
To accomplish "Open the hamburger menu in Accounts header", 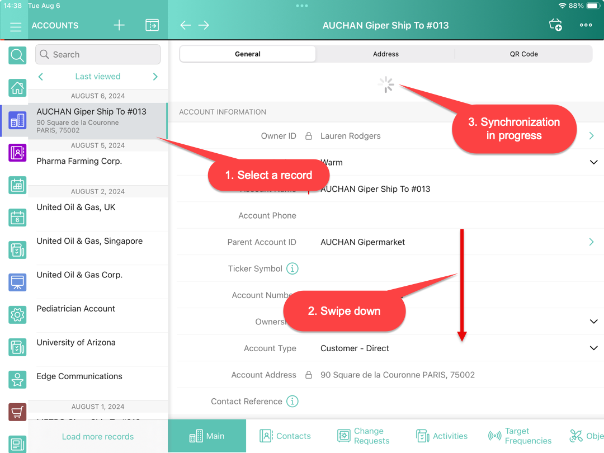I will tap(16, 26).
